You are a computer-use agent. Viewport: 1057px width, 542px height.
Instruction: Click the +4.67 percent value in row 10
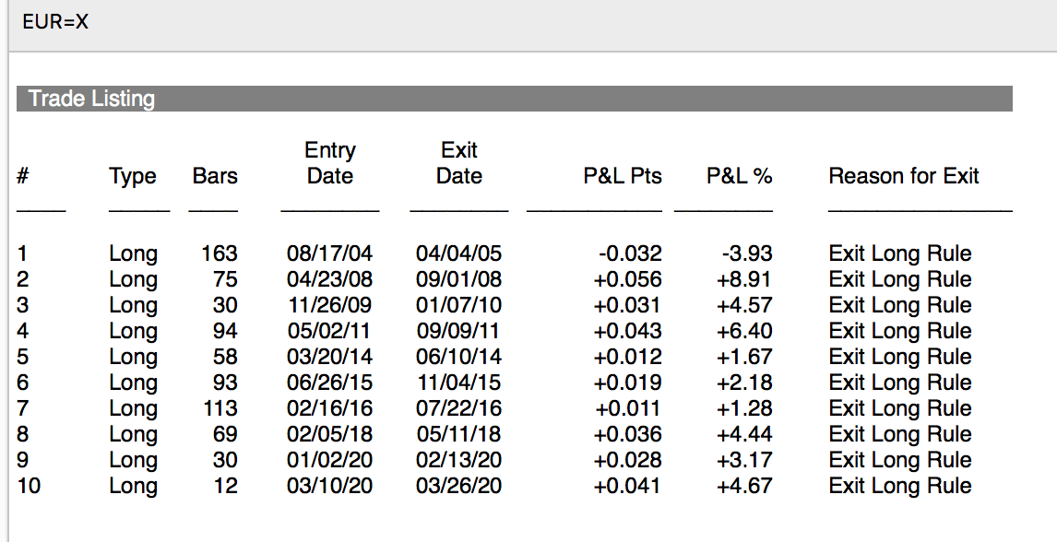pos(744,486)
